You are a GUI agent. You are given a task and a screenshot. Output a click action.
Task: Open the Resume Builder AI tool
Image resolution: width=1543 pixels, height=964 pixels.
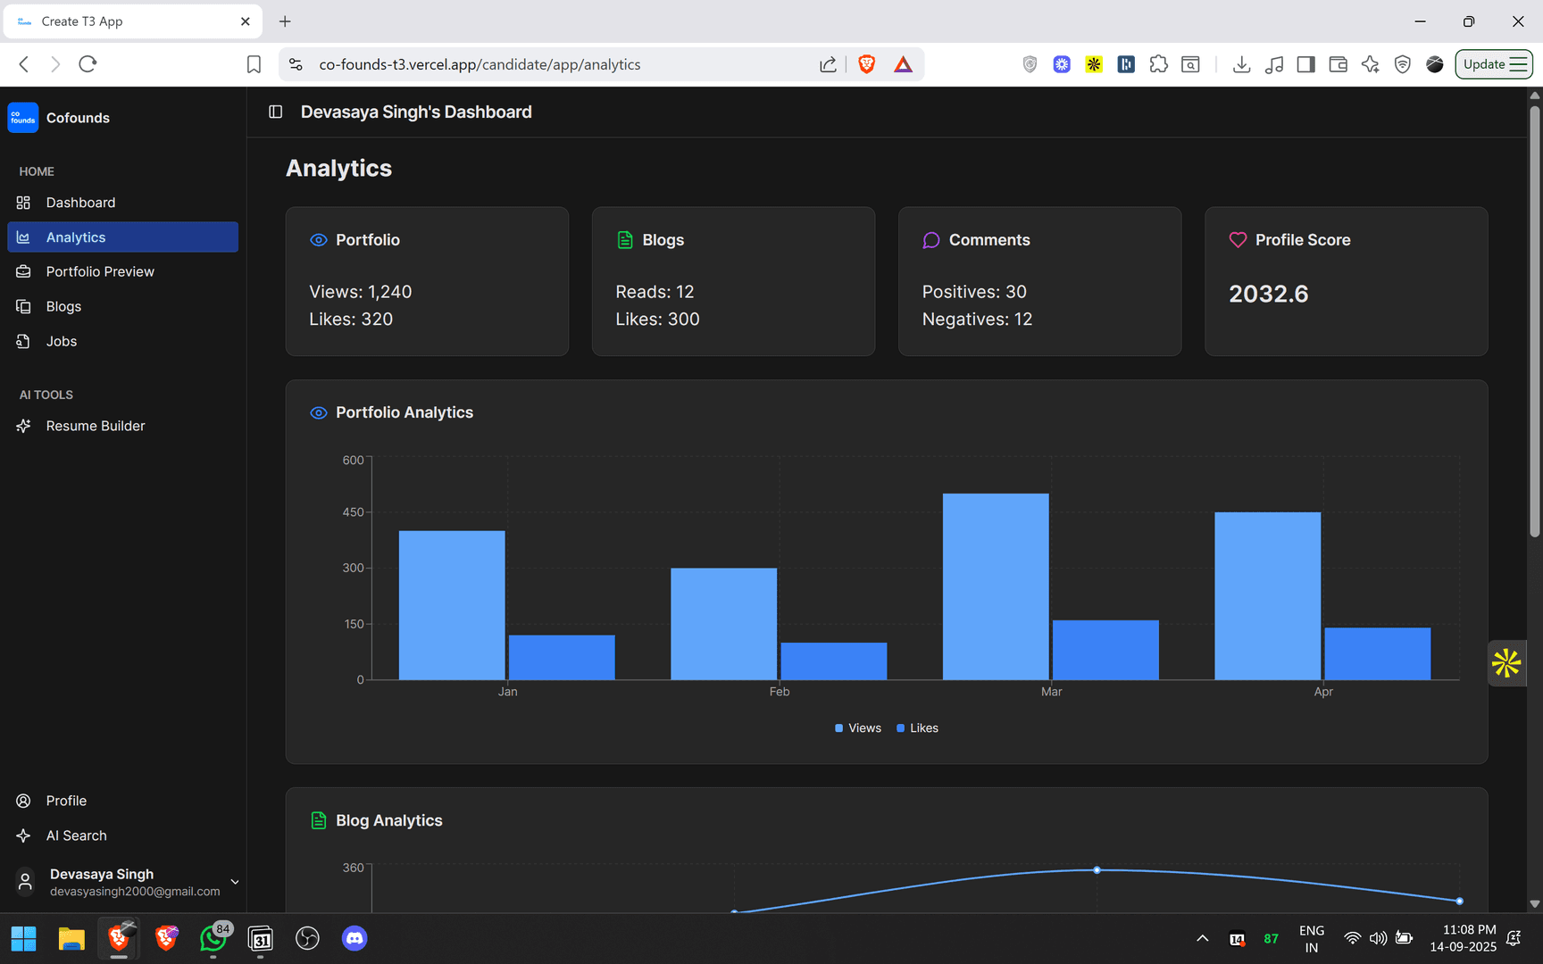coord(95,426)
